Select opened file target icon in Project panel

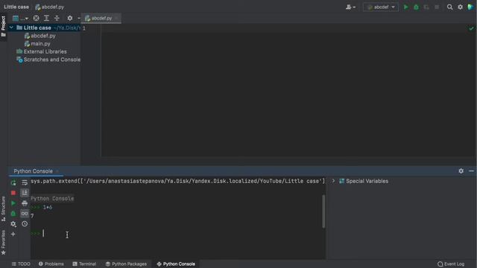pos(36,18)
